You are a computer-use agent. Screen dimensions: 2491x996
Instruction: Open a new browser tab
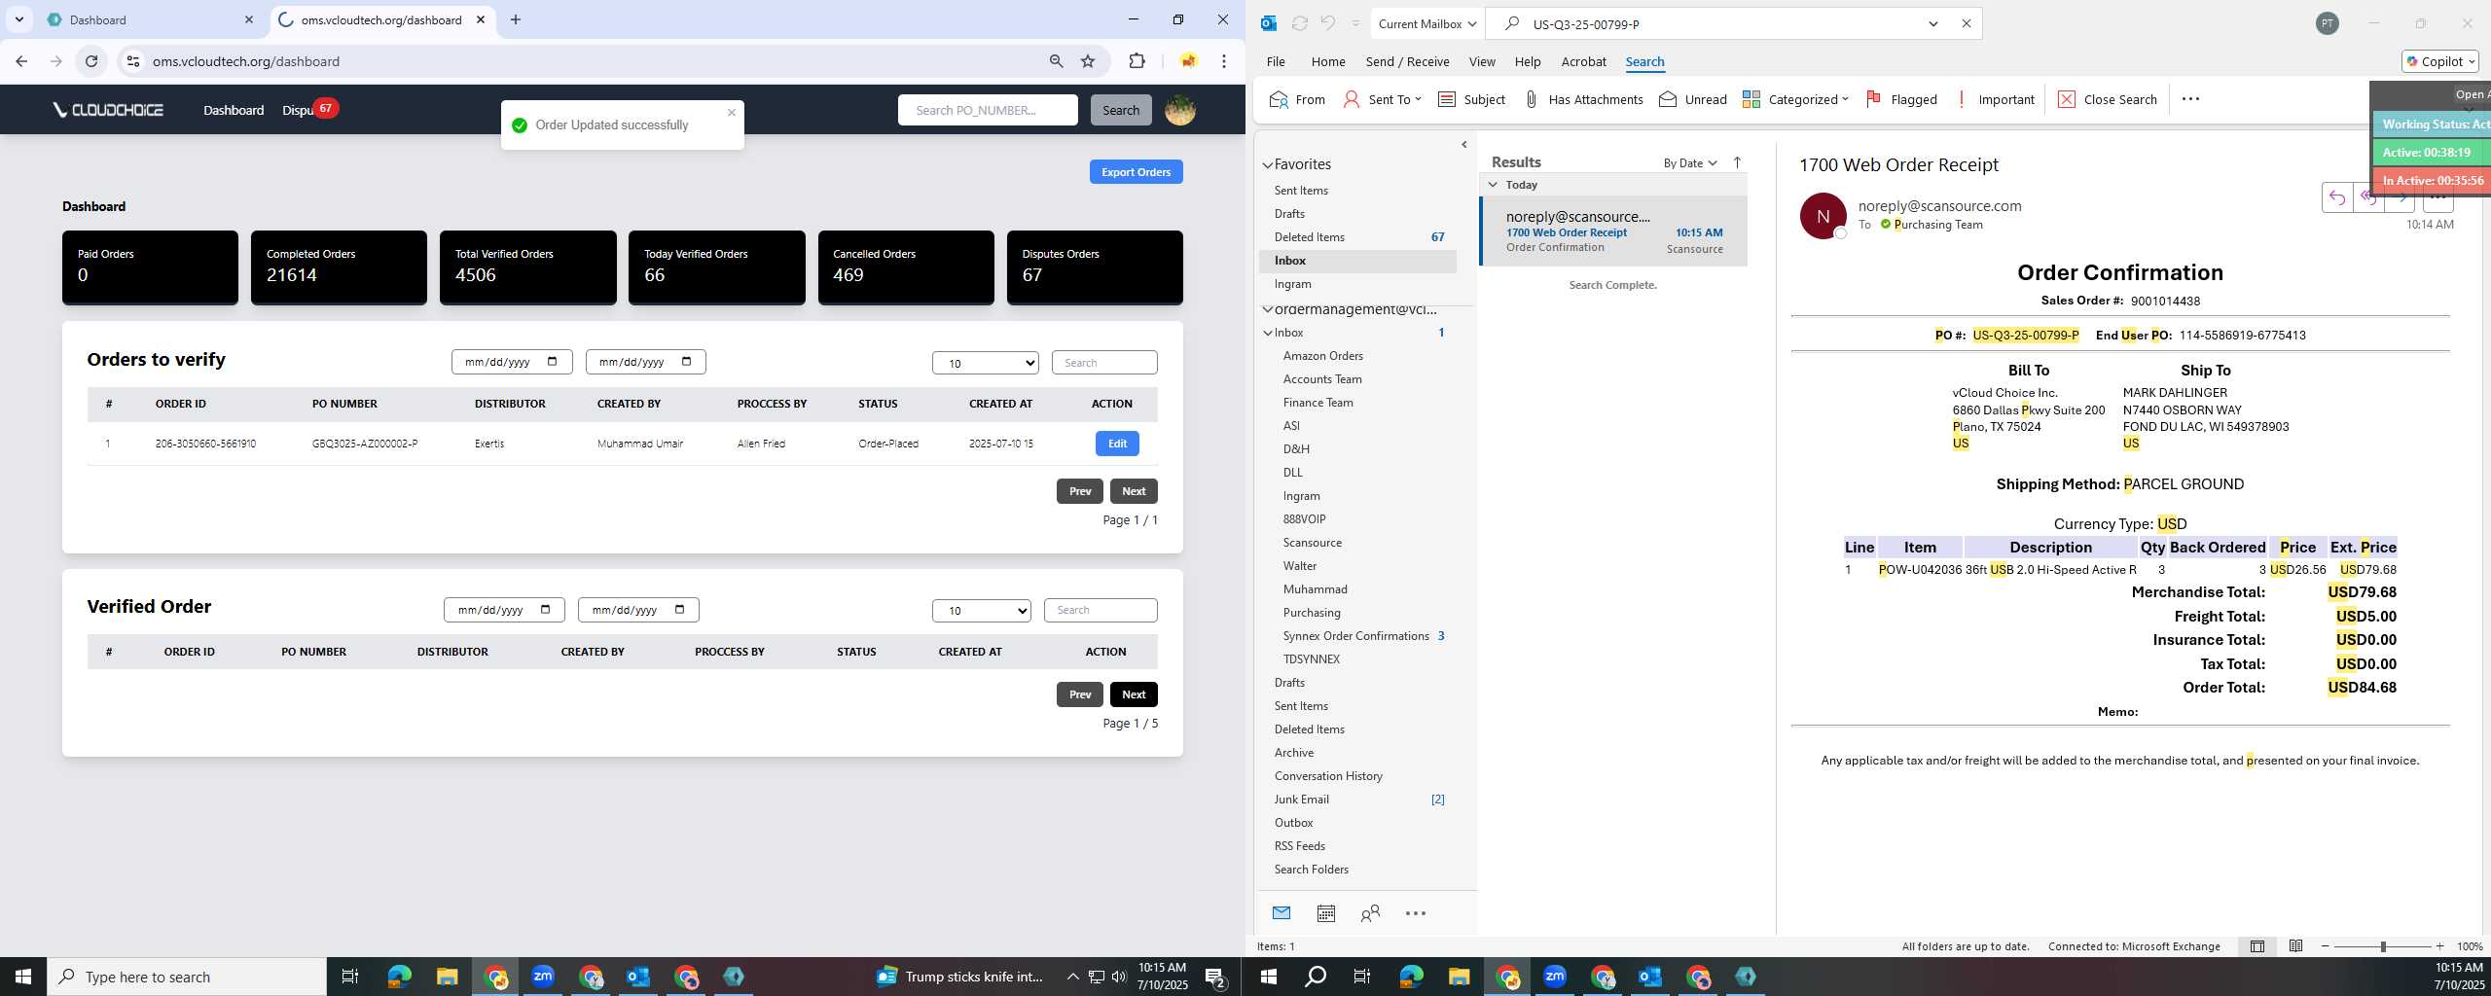tap(516, 19)
